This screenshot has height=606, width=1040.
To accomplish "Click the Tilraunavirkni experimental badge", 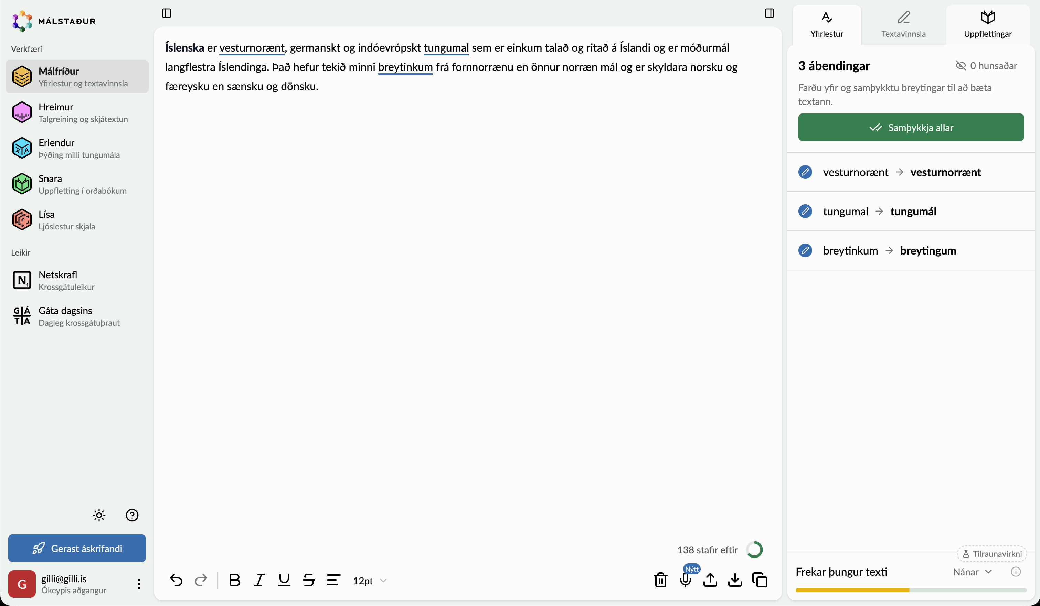I will click(992, 554).
